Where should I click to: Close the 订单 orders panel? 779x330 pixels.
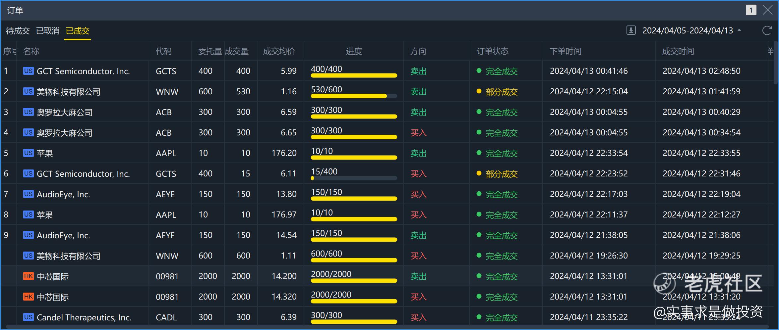[x=768, y=10]
